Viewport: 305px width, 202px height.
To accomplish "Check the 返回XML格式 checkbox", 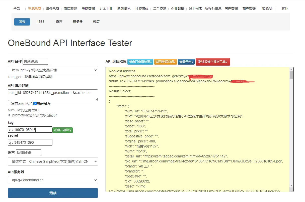I will (x=9, y=104).
